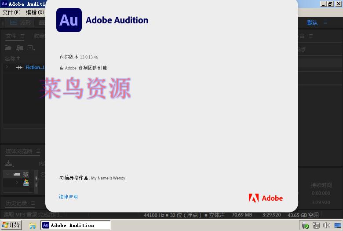
Task: Select the drive icon in media browser tree
Action: 17,174
